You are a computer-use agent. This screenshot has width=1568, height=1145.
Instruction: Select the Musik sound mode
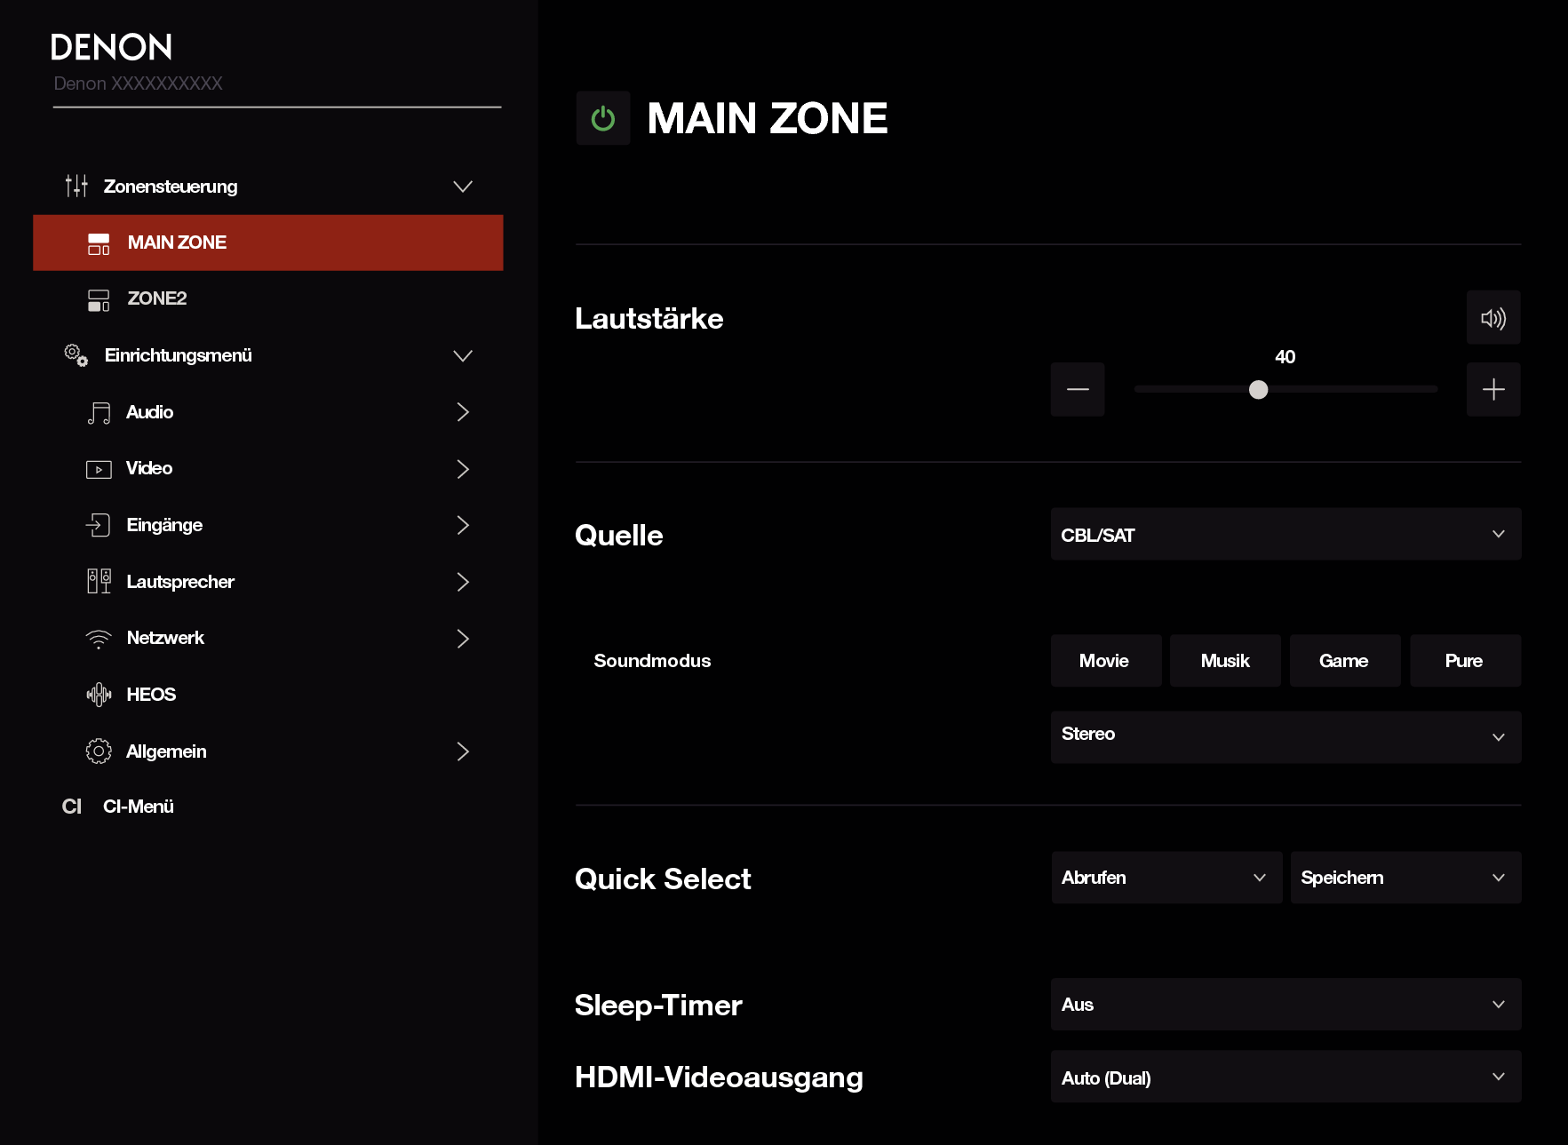1224,661
